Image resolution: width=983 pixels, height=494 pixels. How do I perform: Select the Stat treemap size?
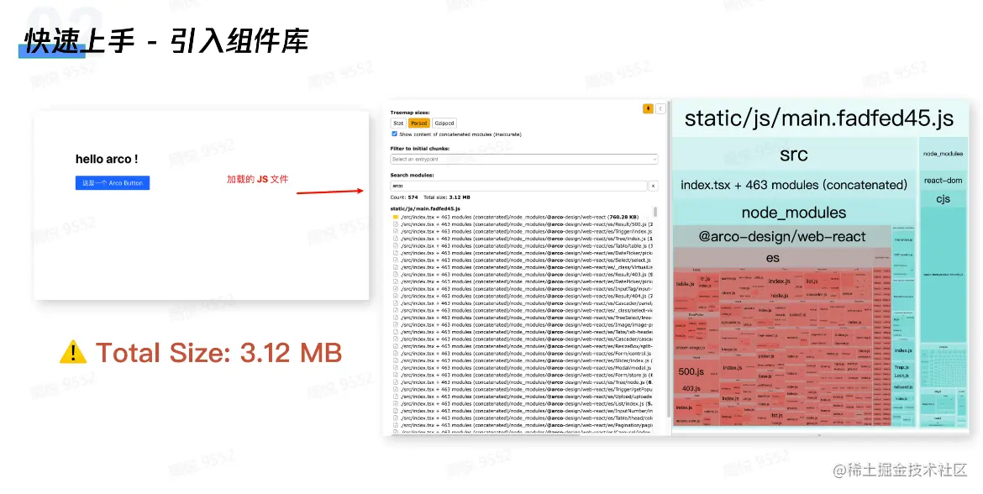398,123
